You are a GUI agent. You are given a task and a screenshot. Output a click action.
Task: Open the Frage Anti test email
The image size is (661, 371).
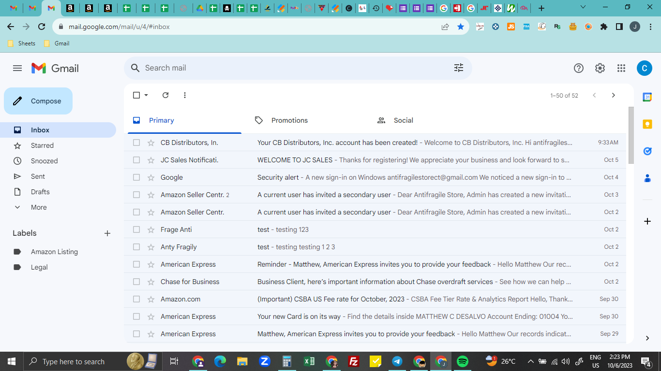(375, 229)
